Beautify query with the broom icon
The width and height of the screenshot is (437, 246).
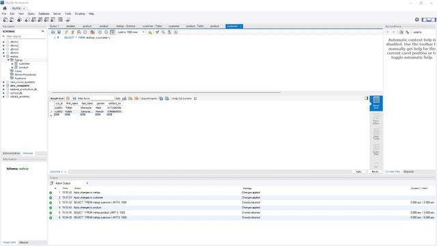pyautogui.click(x=157, y=32)
